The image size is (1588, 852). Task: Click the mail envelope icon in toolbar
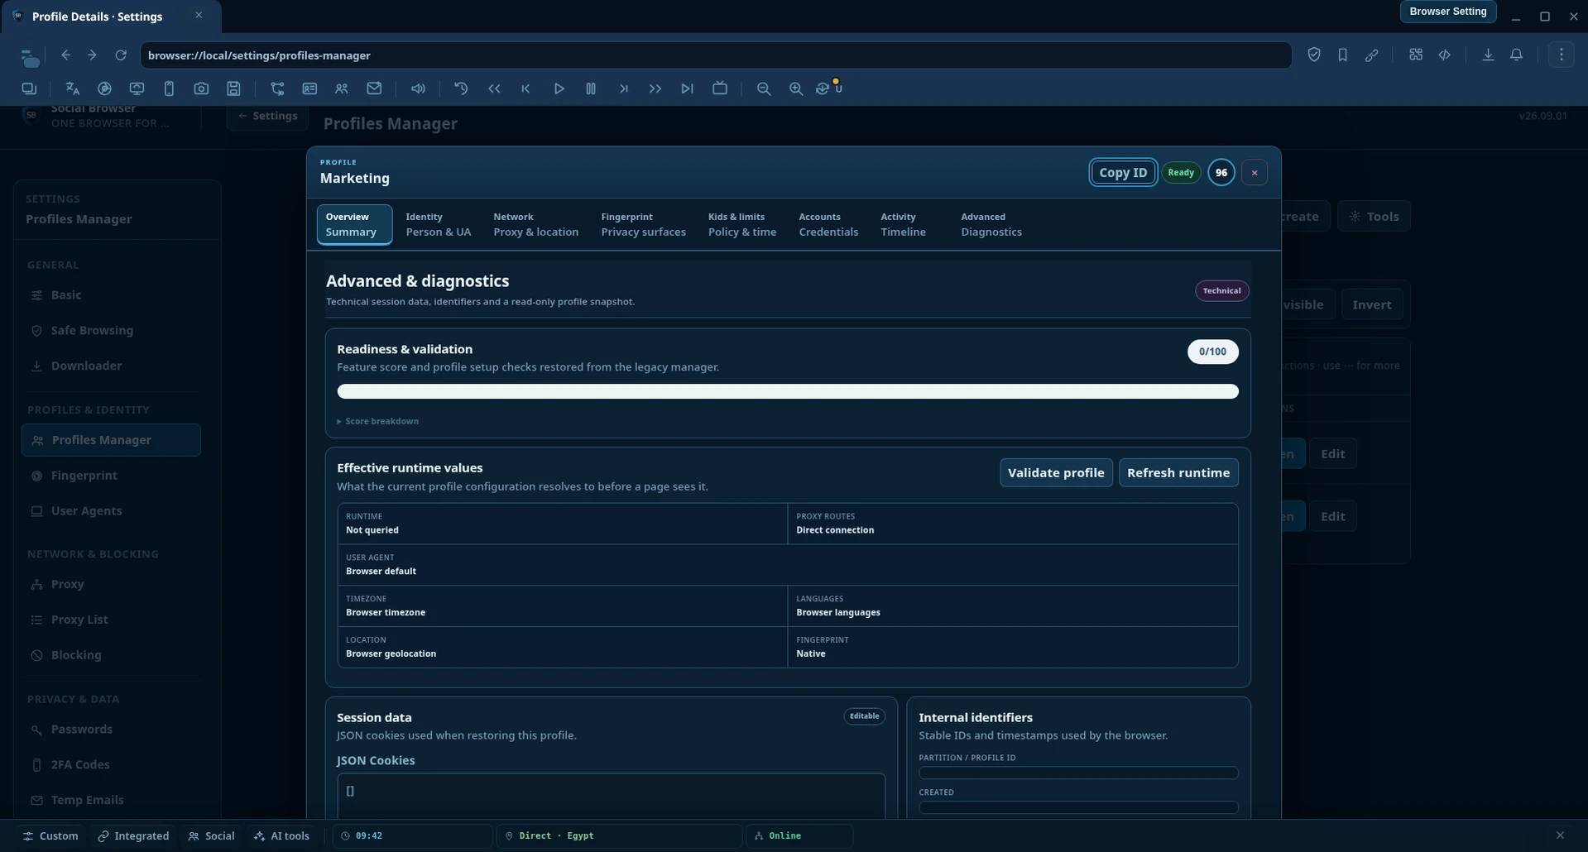[x=374, y=89]
